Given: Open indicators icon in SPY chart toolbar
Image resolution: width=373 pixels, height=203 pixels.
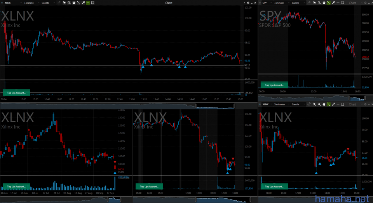Looking at the screenshot, I should [x=309, y=3].
